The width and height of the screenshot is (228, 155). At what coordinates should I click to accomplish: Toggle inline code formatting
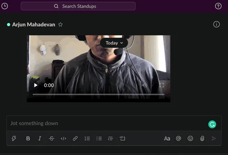63,139
